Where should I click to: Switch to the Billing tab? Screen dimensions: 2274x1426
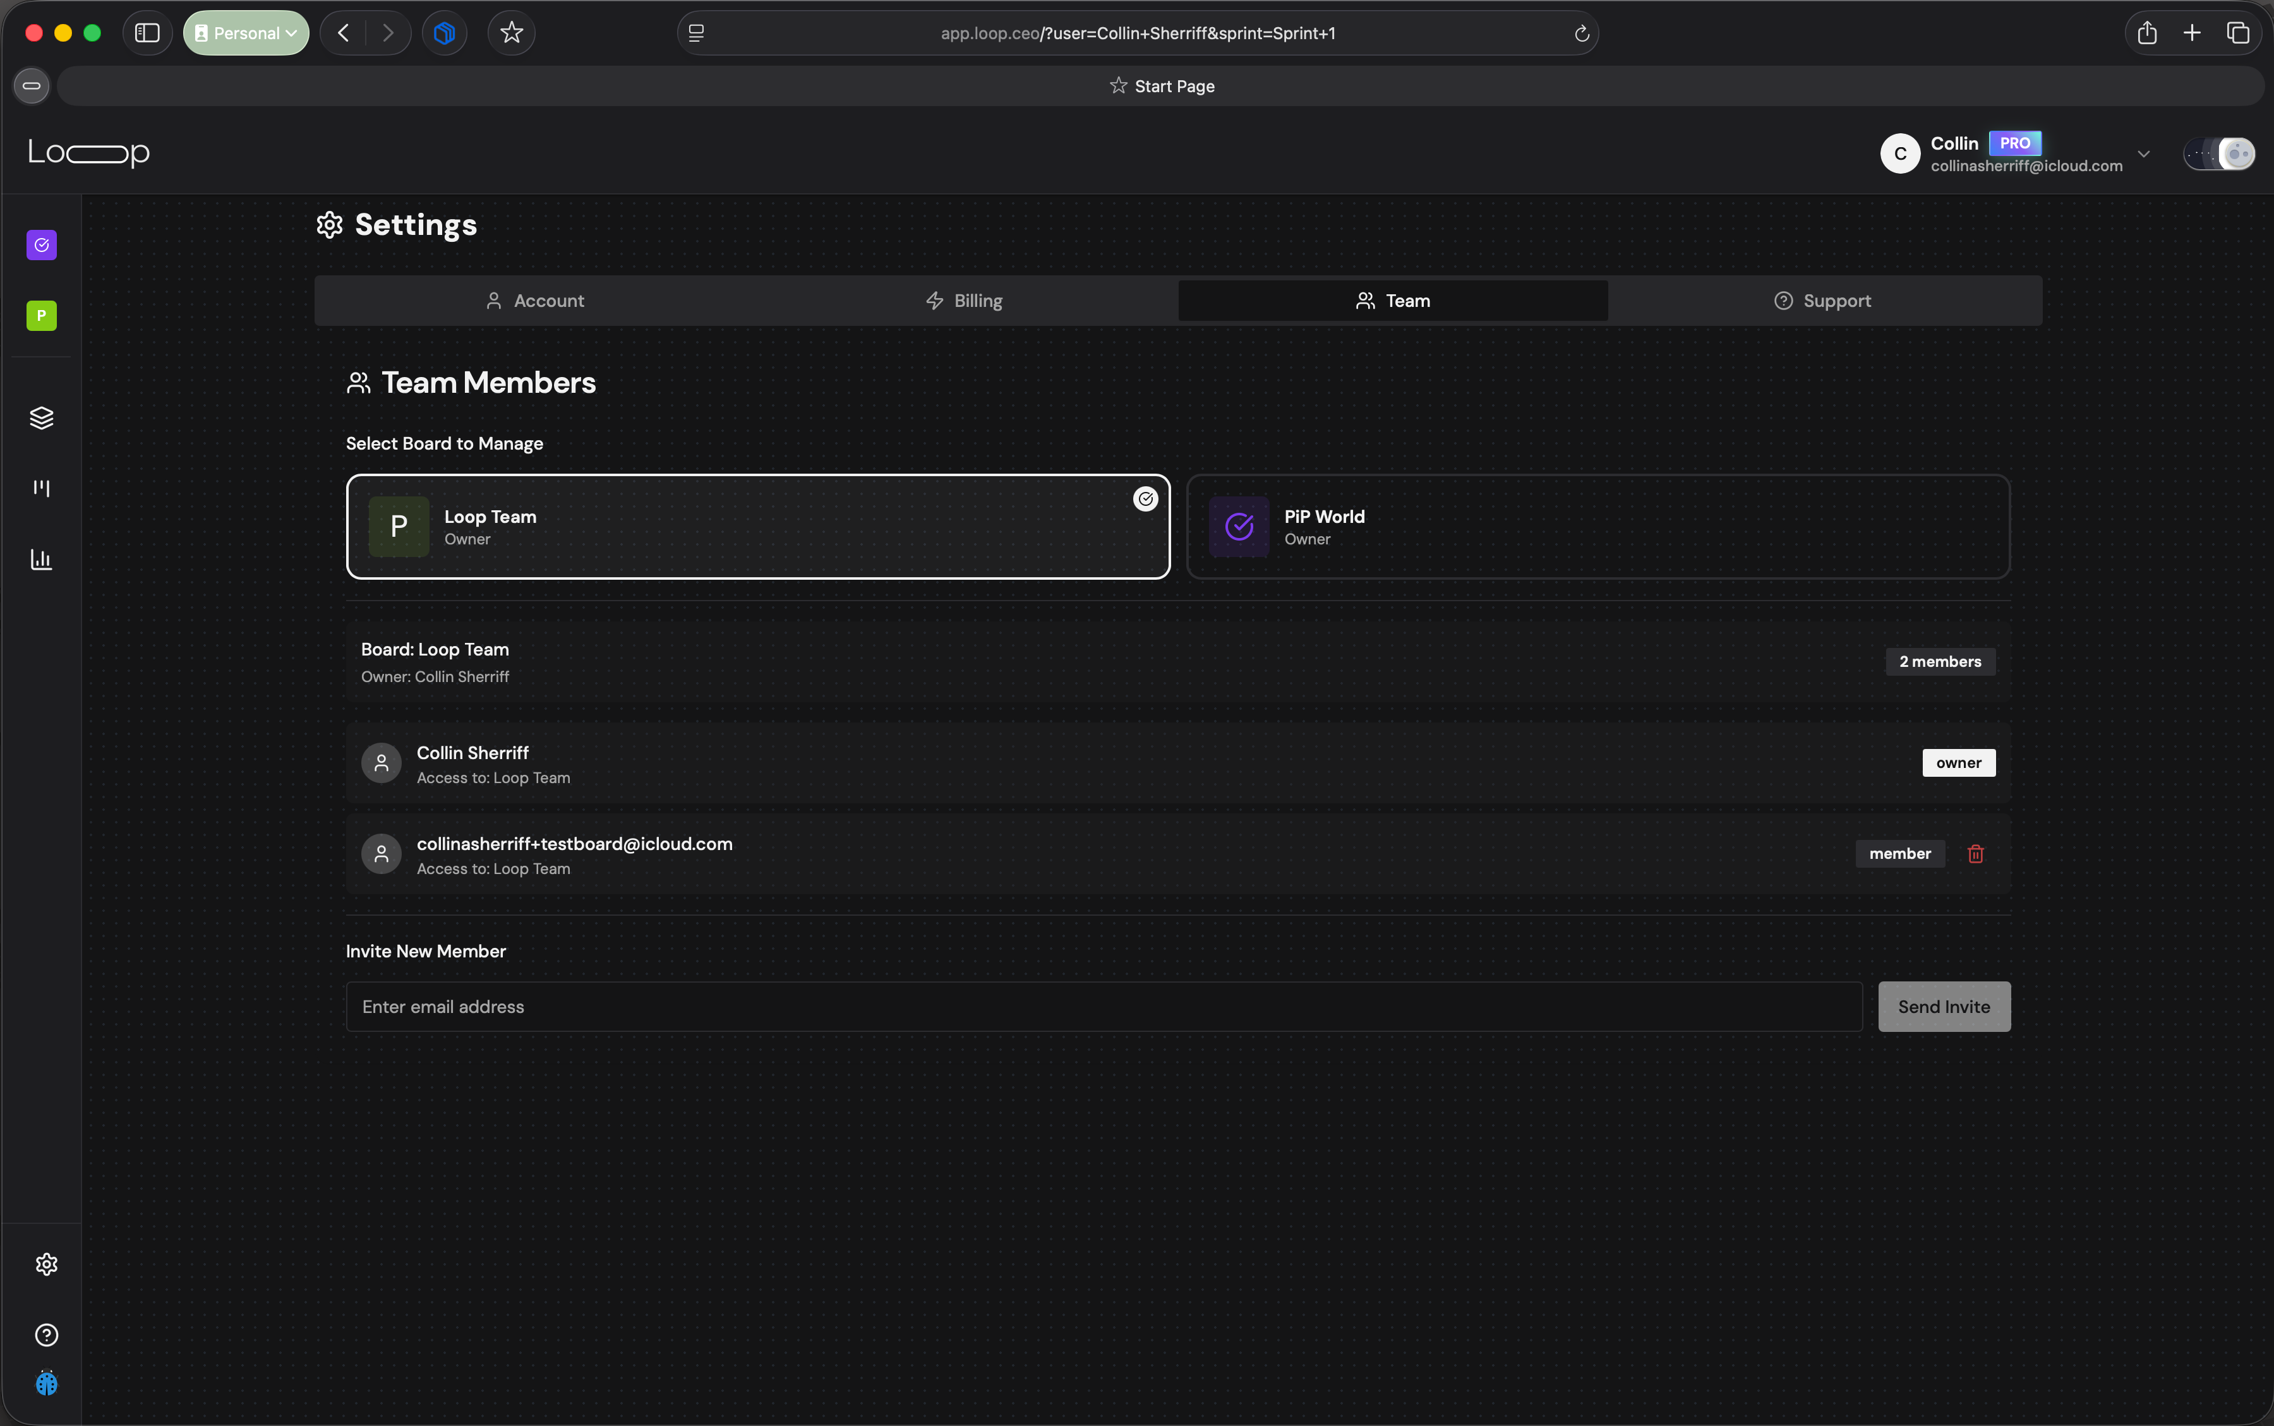[964, 301]
